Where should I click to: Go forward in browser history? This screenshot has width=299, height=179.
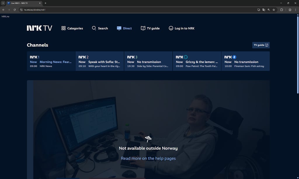[9, 10]
